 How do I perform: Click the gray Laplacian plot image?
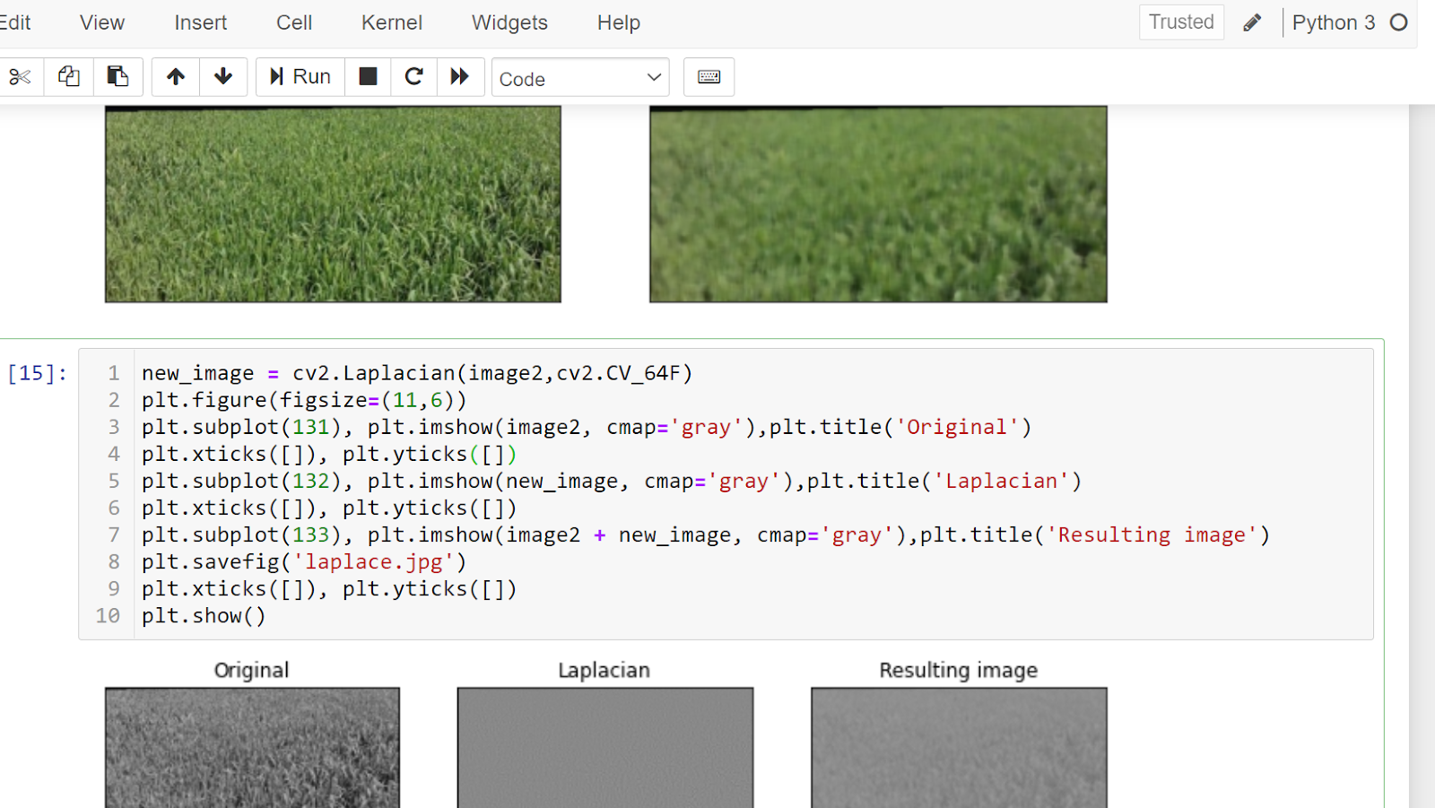click(605, 748)
